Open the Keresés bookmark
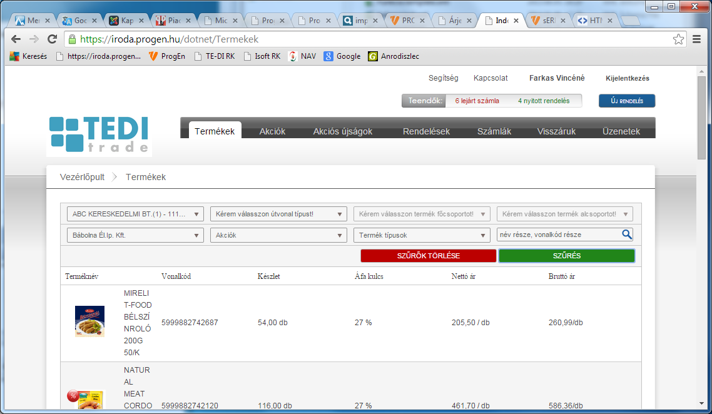The height and width of the screenshot is (414, 712). click(28, 56)
